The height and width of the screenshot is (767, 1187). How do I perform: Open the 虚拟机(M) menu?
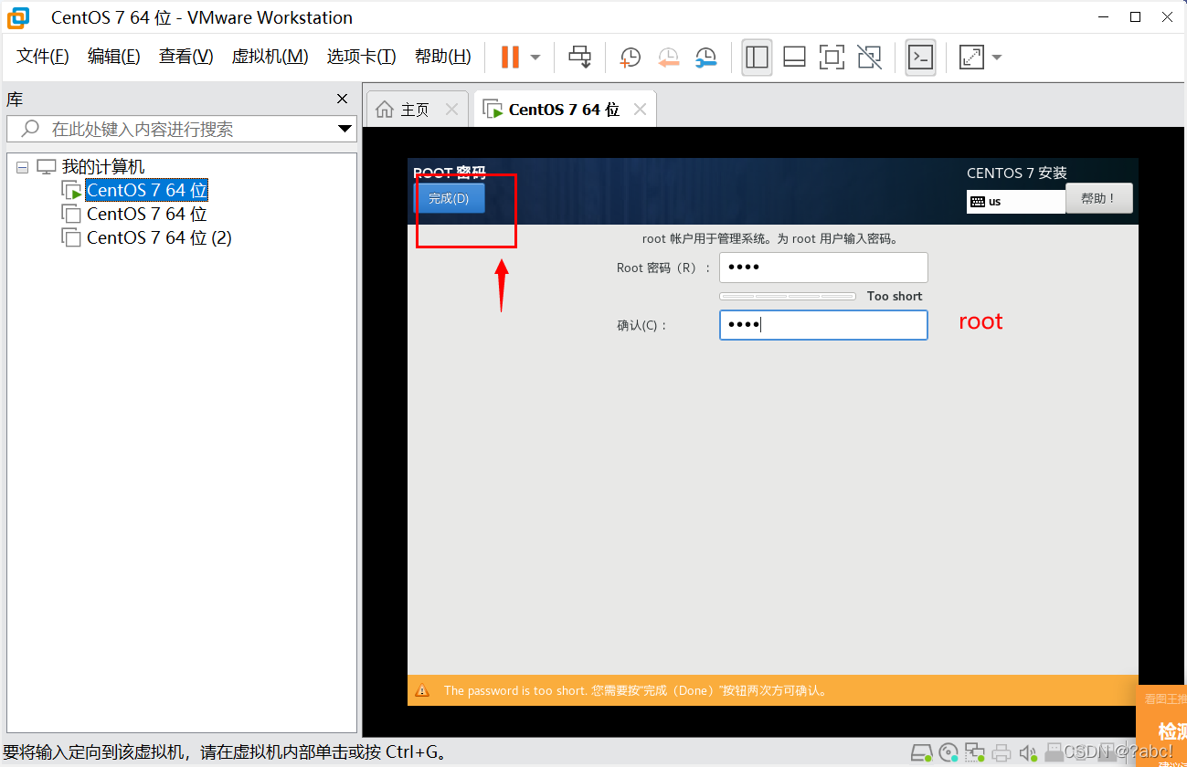(270, 57)
